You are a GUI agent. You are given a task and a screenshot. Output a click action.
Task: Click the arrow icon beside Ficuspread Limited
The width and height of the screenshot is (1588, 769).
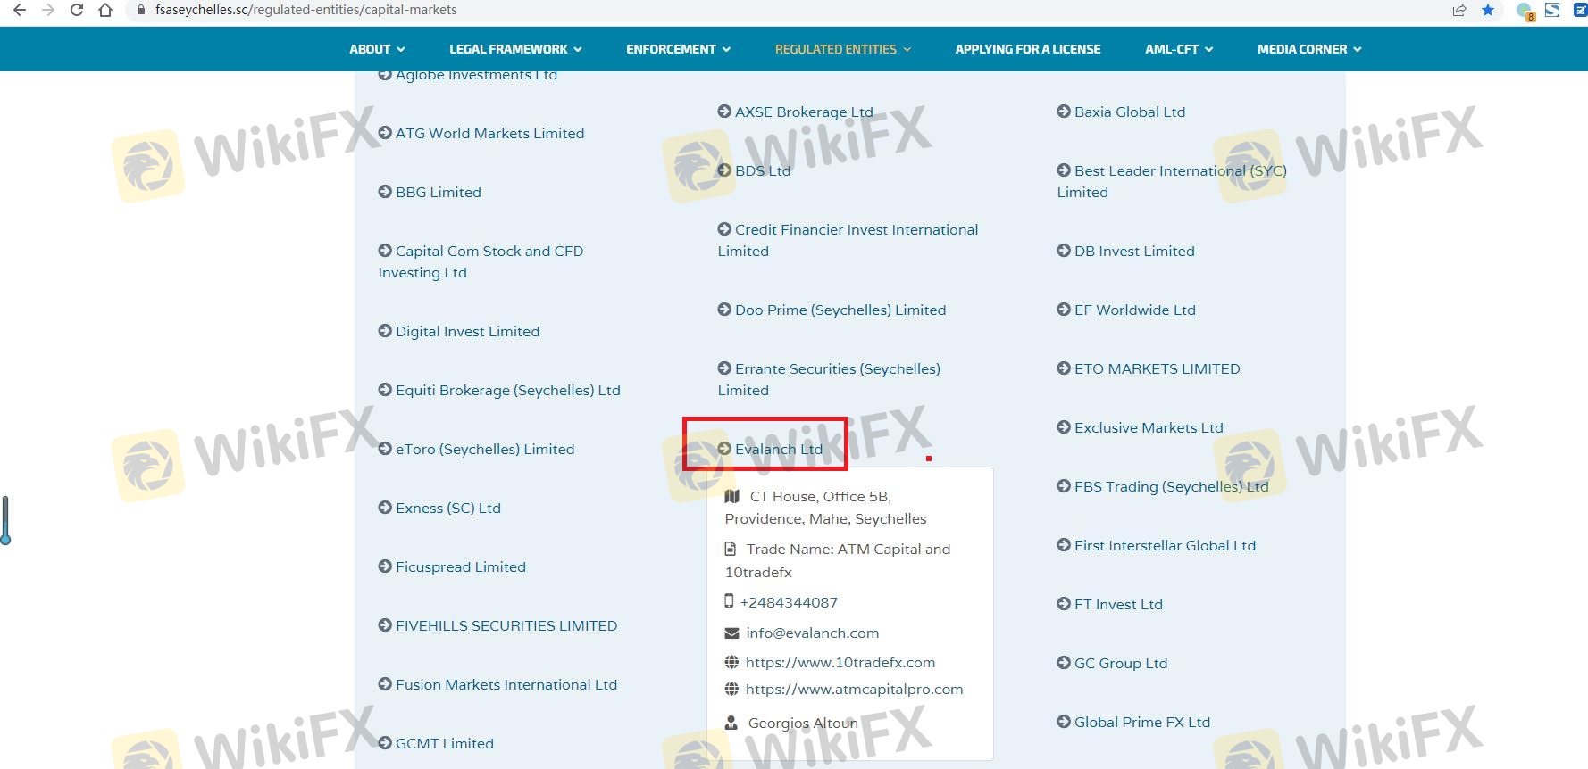point(385,566)
